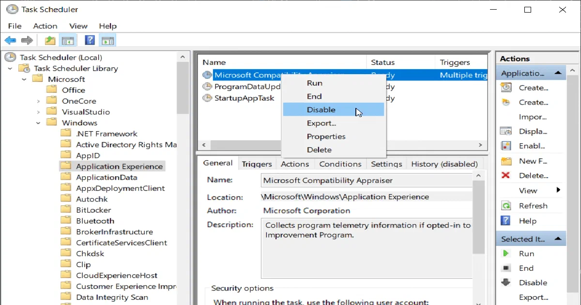Click the Task Scheduler Library folder icon

(x=24, y=68)
